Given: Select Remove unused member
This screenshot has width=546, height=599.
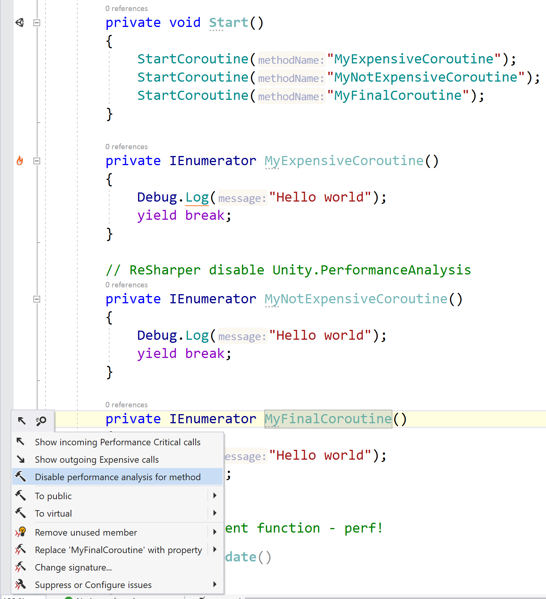Looking at the screenshot, I should [110, 532].
